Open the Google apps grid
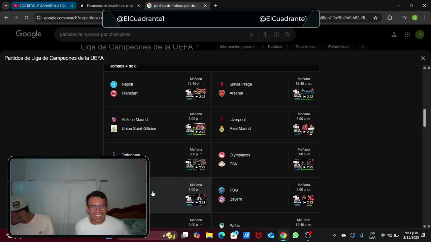Screen dimensions: 431x242 pos(407,34)
